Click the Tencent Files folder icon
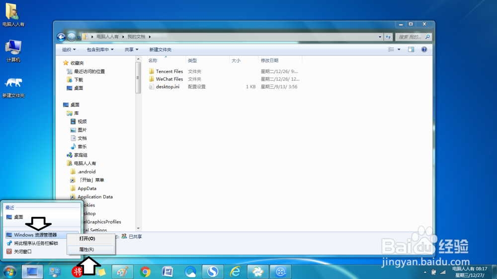Image resolution: width=497 pixels, height=279 pixels. [152, 71]
